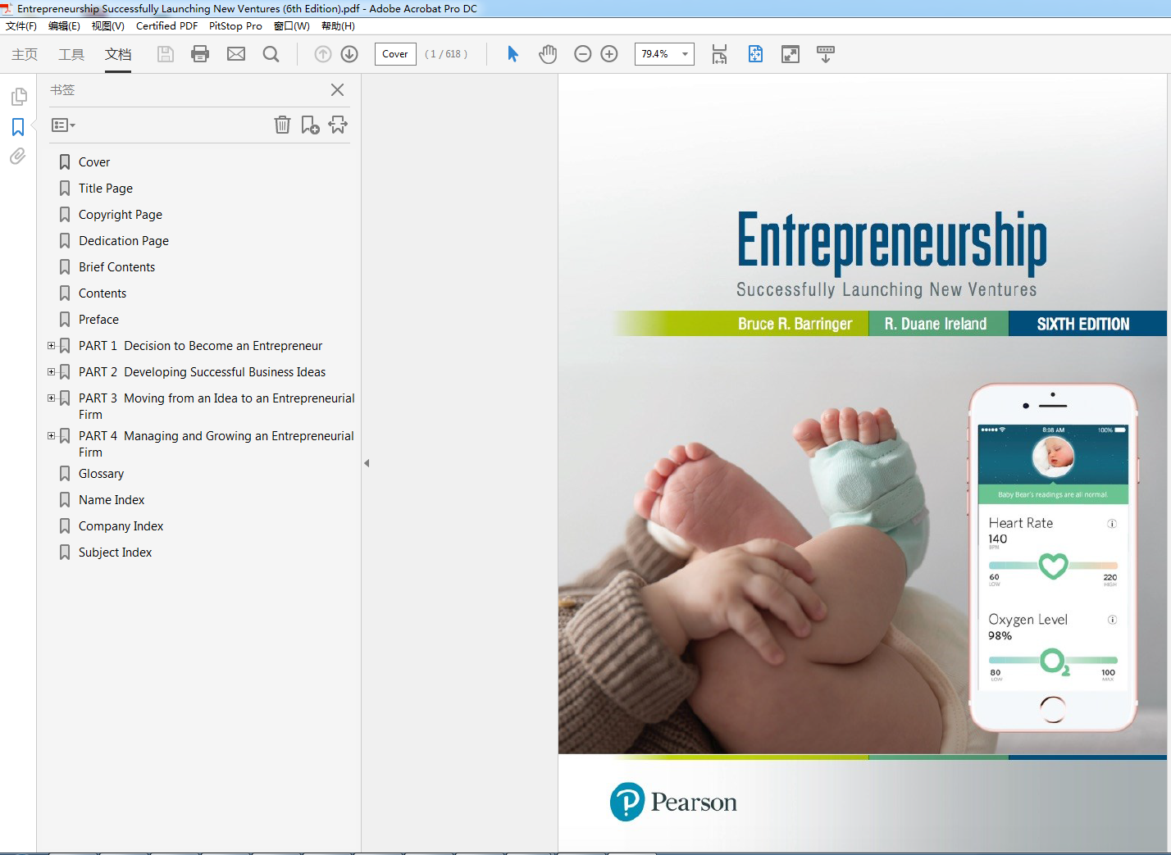Print the document with the printer icon

(200, 54)
